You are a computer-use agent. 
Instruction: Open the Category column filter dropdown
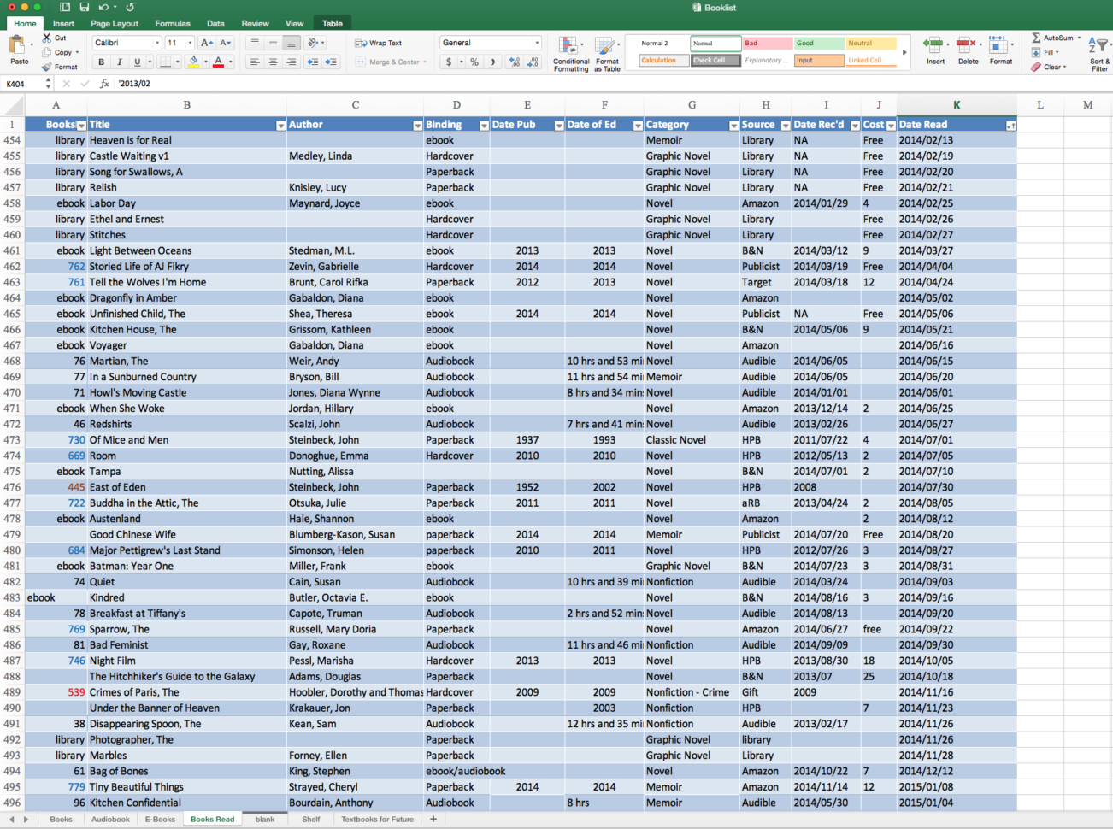pos(733,125)
